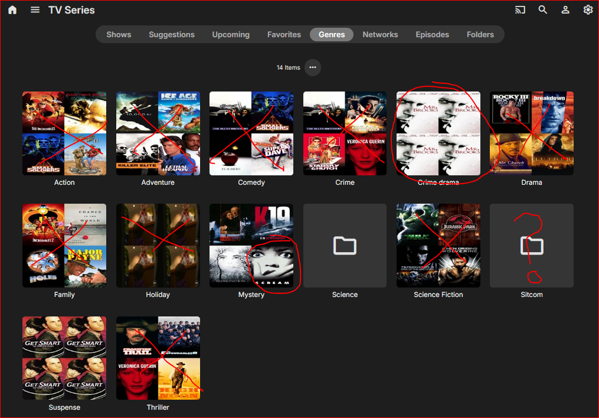Image resolution: width=599 pixels, height=418 pixels.
Task: Open the user profile icon
Action: coord(565,10)
